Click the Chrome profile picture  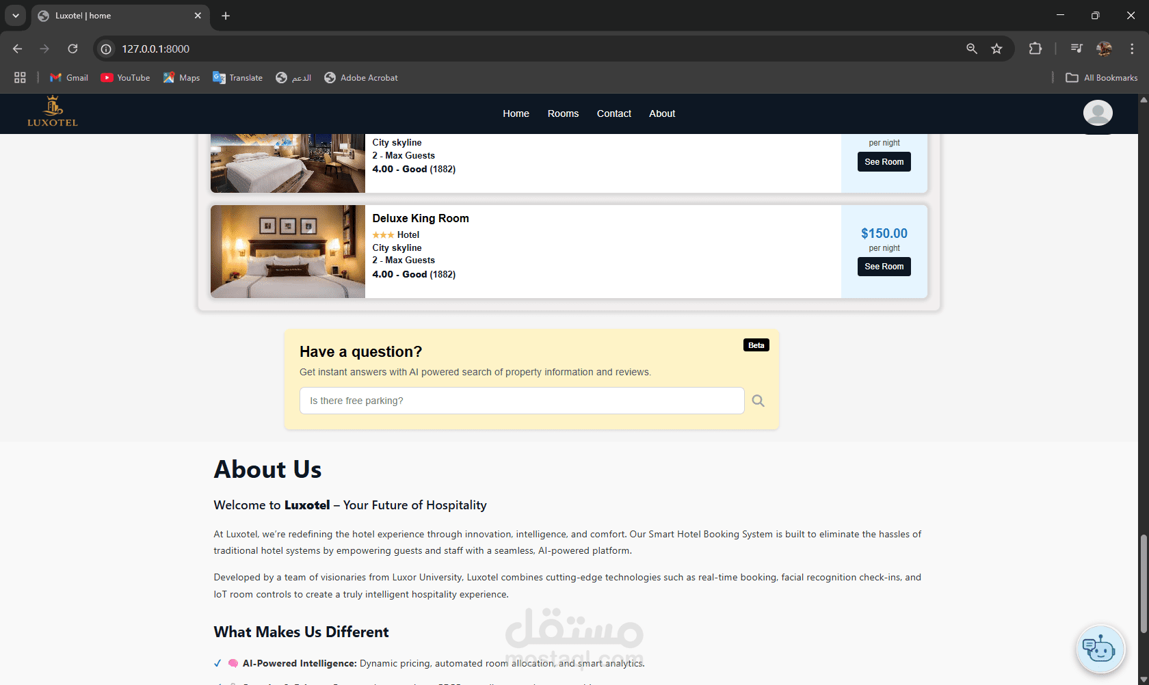pos(1104,49)
